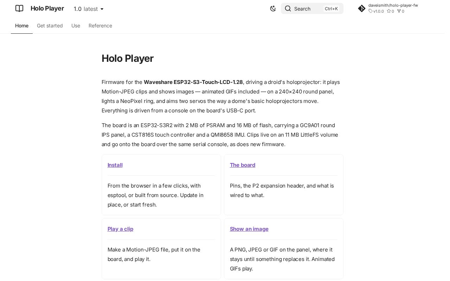Visit the Play a clip link
The height and width of the screenshot is (281, 450).
(x=120, y=229)
